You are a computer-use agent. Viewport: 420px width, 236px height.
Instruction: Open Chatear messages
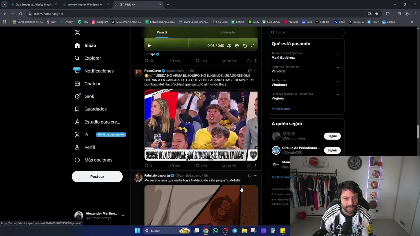pos(87,84)
